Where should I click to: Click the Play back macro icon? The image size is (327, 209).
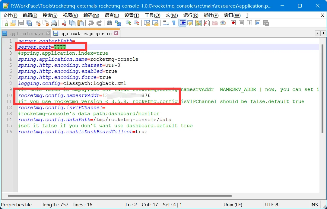point(249,23)
